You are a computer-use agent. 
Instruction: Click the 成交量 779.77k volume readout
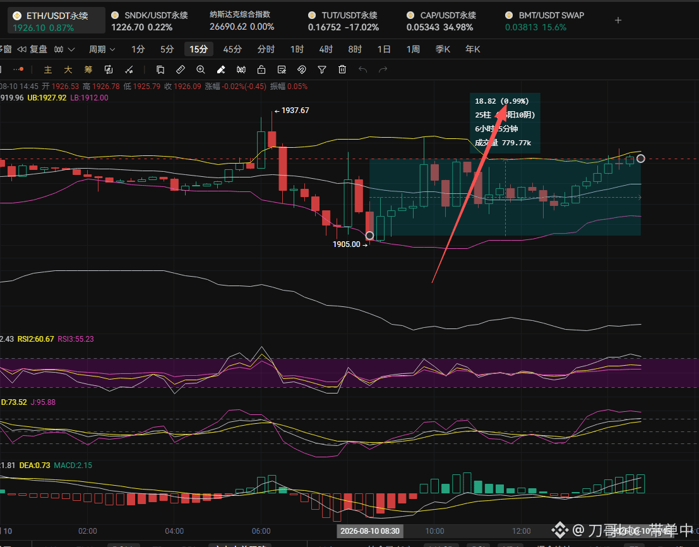point(503,143)
